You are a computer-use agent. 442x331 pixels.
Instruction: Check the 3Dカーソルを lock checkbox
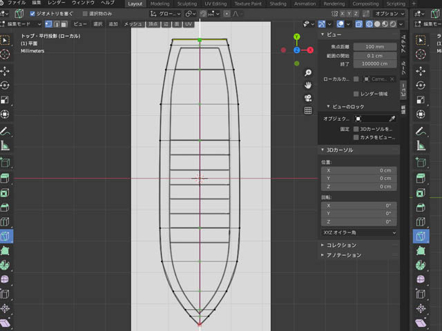(x=356, y=129)
